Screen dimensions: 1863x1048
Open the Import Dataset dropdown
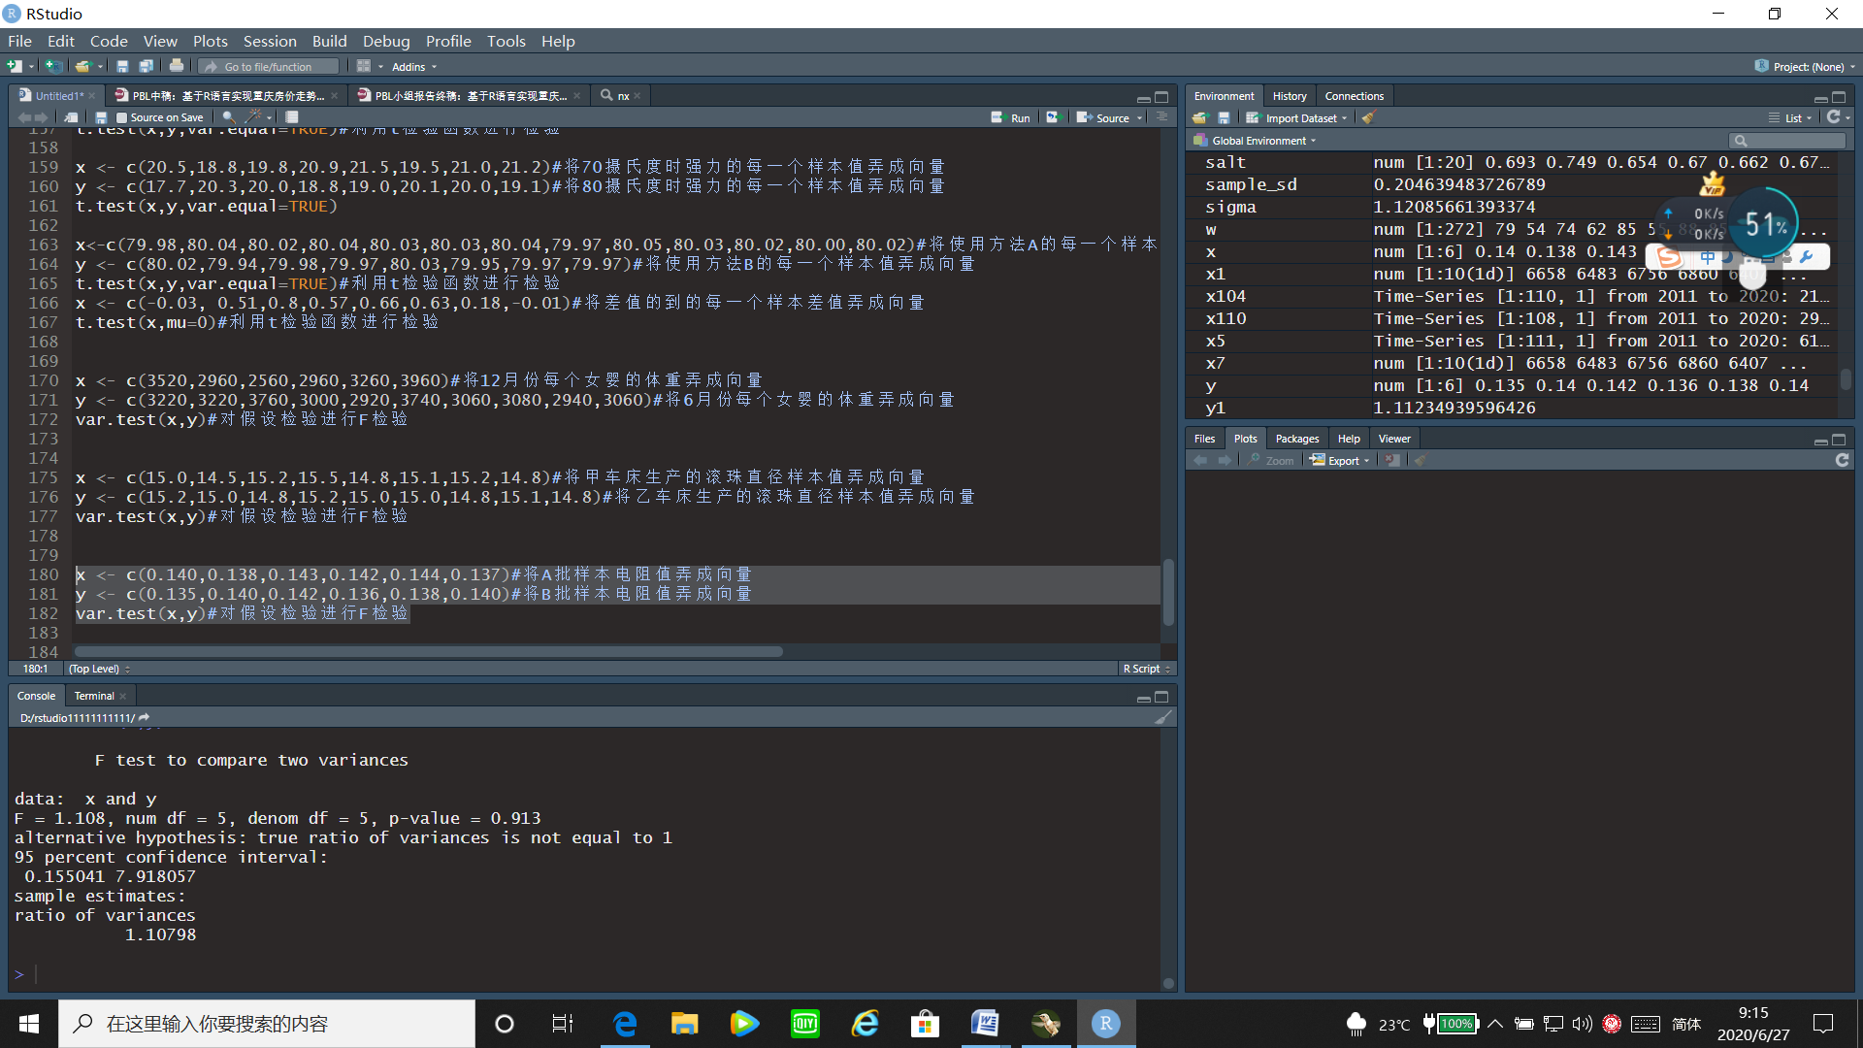[1295, 117]
